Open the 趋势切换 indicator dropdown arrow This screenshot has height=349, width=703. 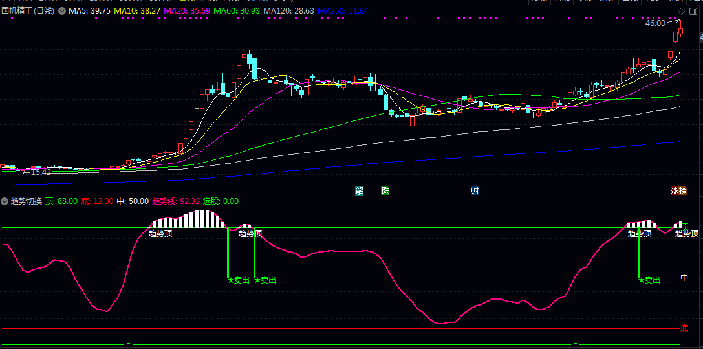pyautogui.click(x=5, y=201)
